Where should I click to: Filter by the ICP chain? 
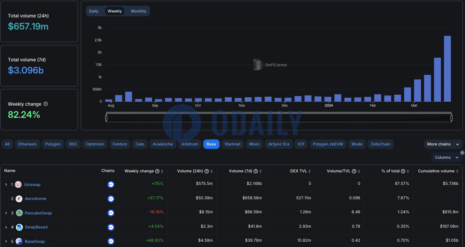tap(301, 144)
